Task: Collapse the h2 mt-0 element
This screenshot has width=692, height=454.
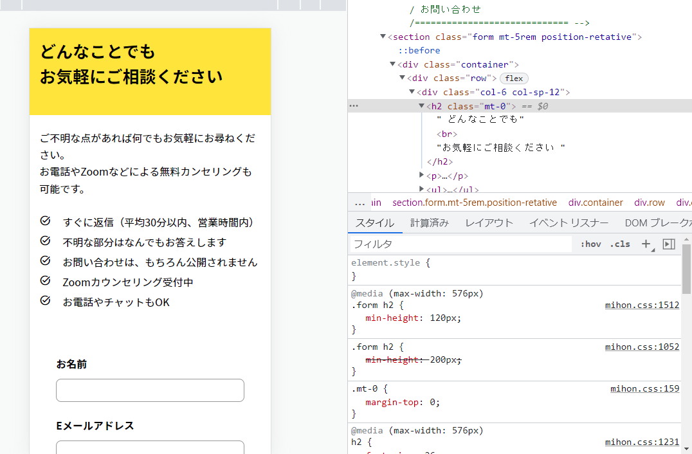Action: tap(422, 106)
